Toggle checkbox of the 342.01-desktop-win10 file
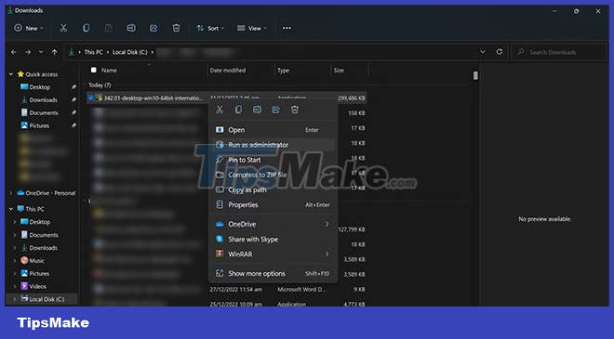Screen dimensions: 614x339 click(x=91, y=98)
